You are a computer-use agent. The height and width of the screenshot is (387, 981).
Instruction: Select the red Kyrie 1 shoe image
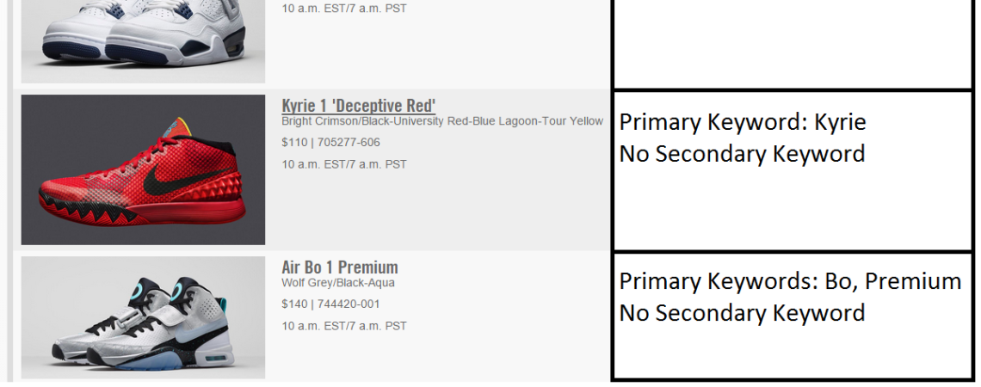tap(143, 169)
